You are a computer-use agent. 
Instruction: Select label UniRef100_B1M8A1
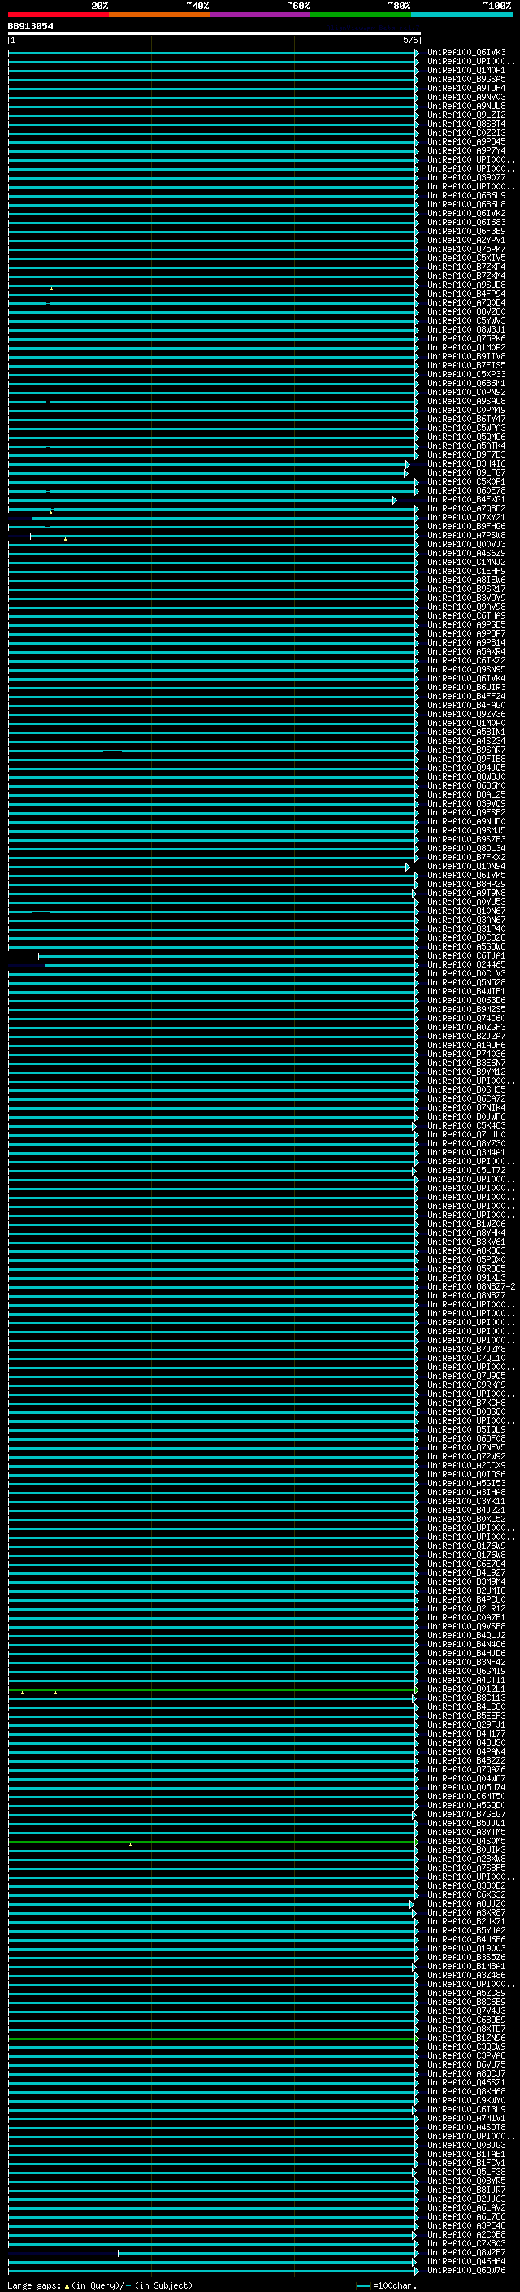coord(466,1966)
